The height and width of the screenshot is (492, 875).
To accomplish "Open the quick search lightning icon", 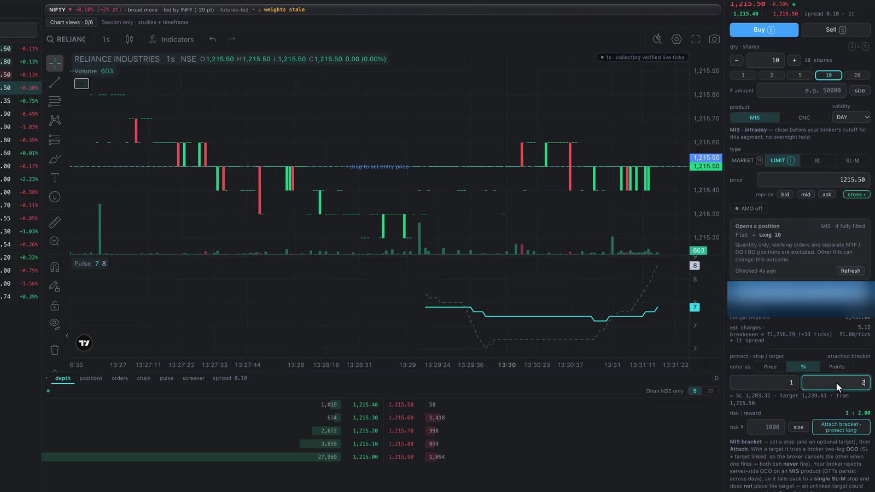I will click(x=657, y=39).
